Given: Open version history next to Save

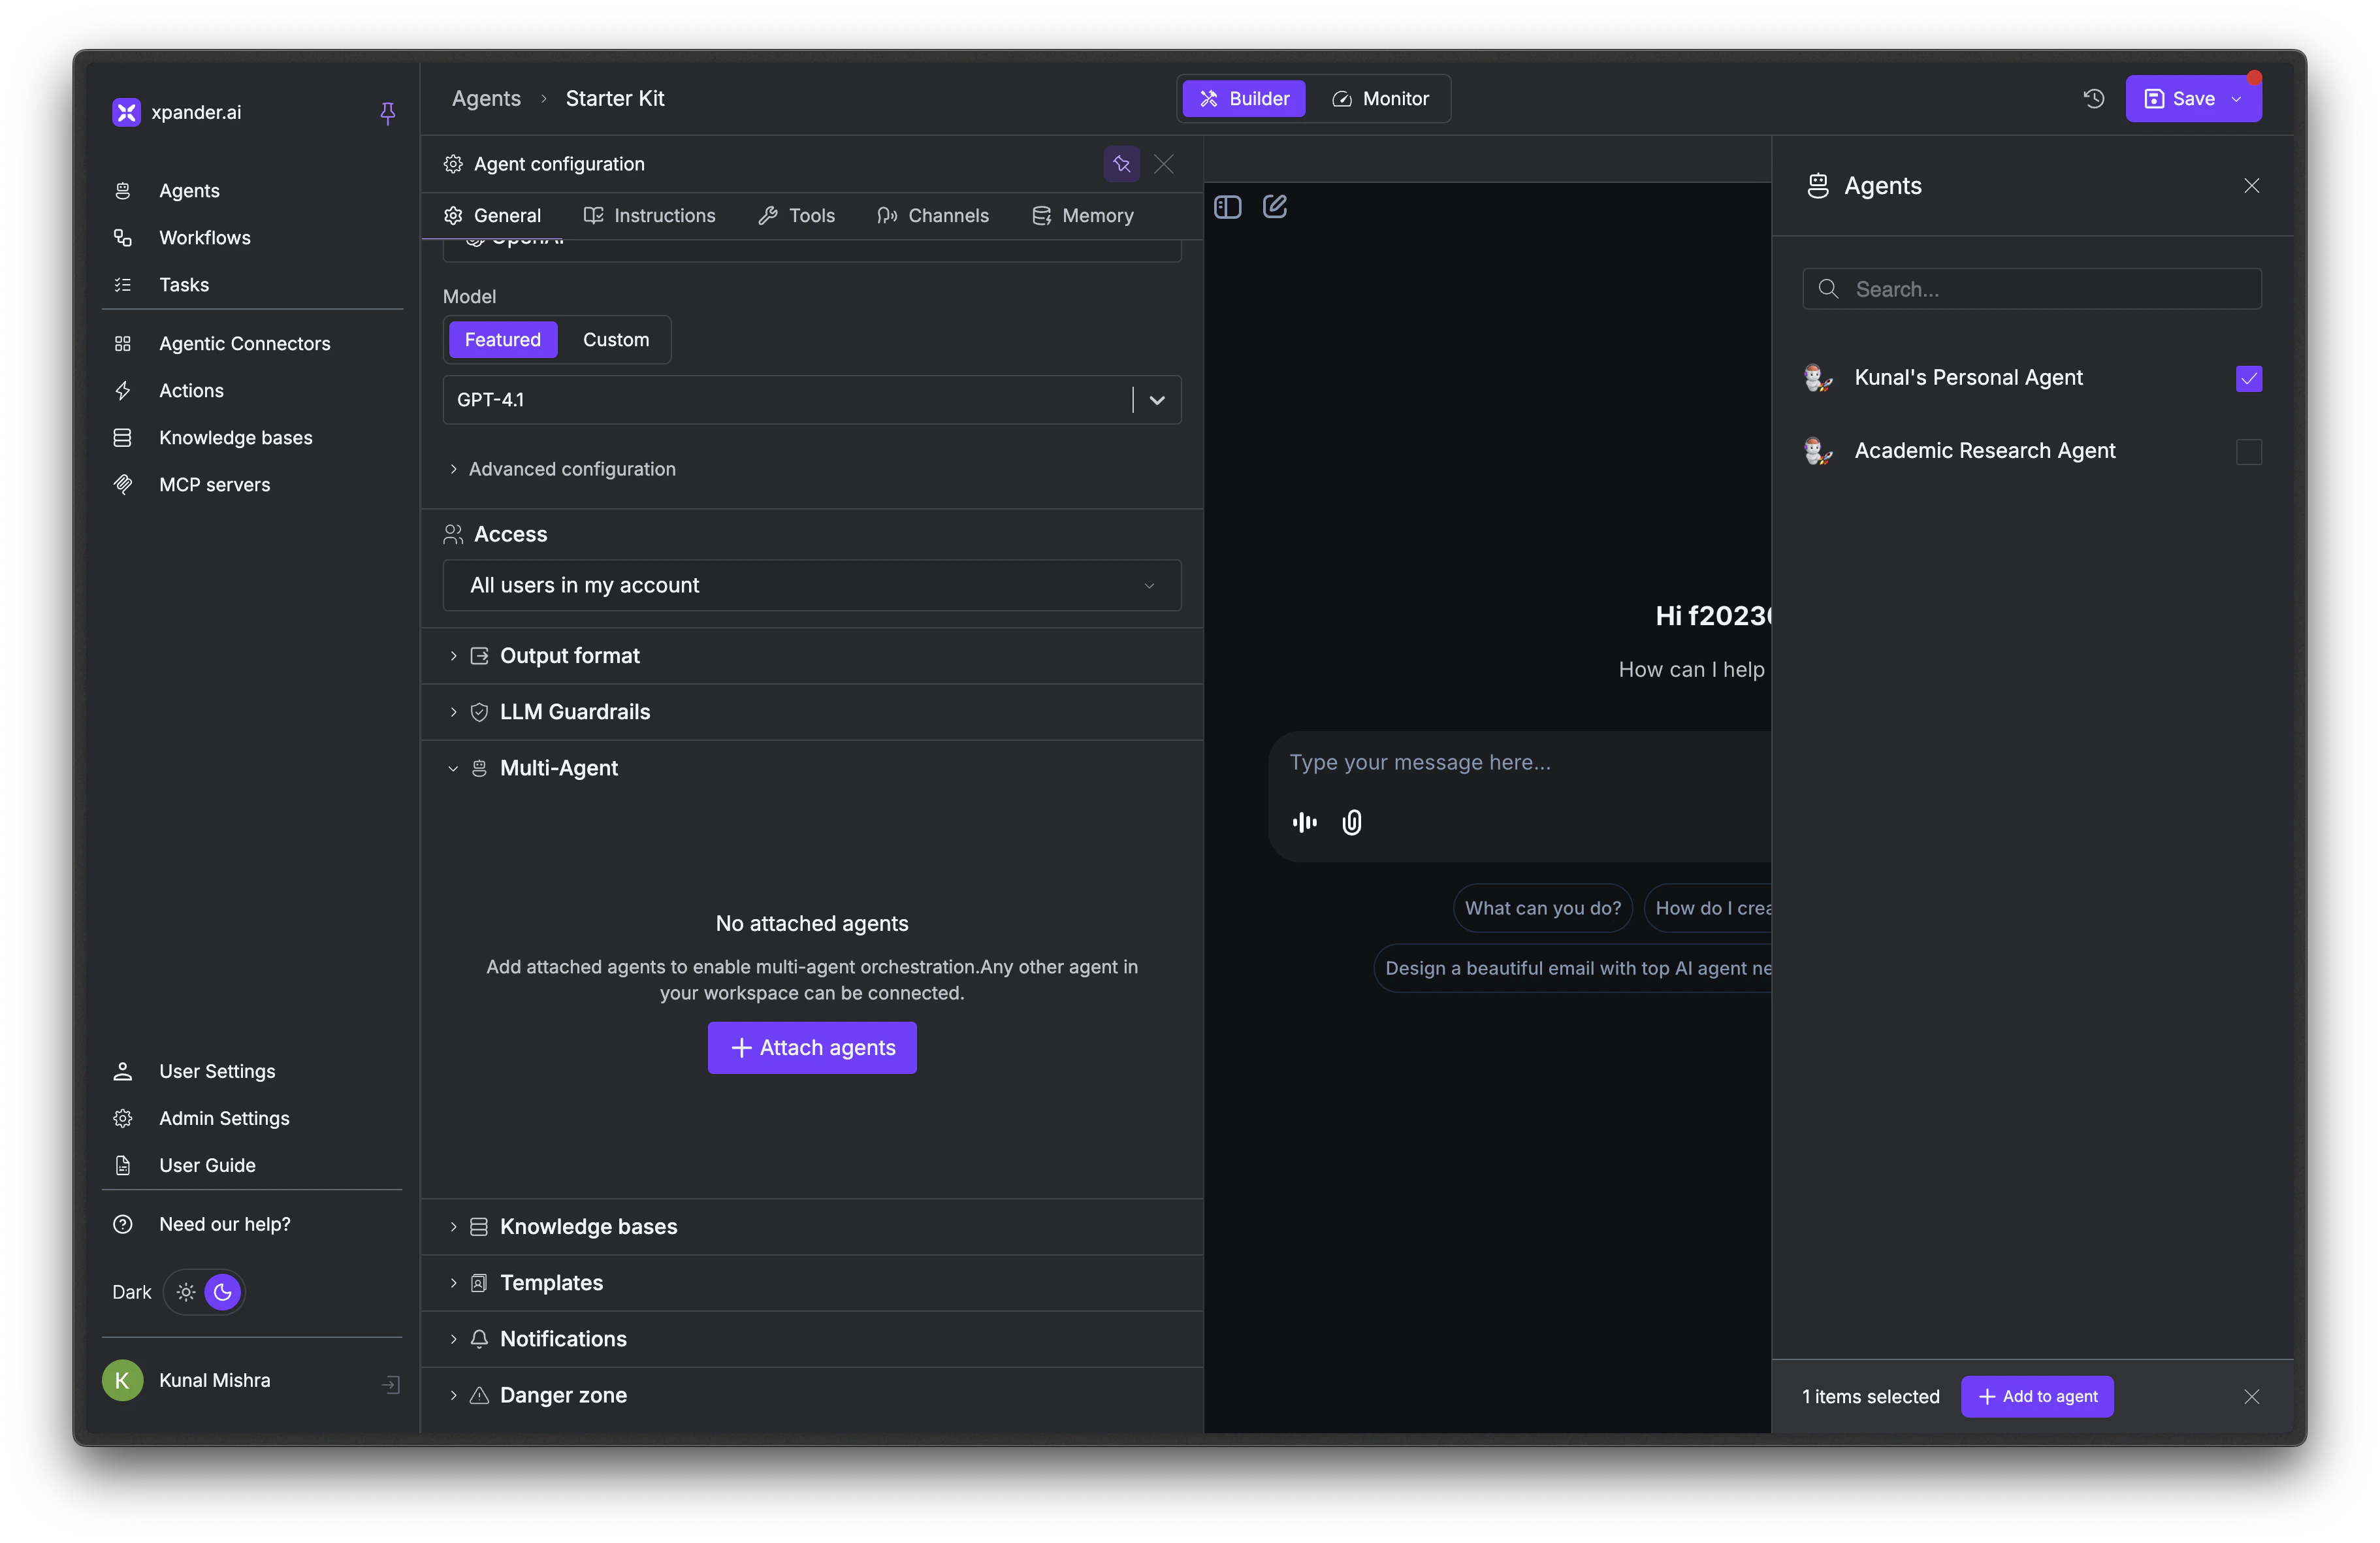Looking at the screenshot, I should (x=2093, y=98).
